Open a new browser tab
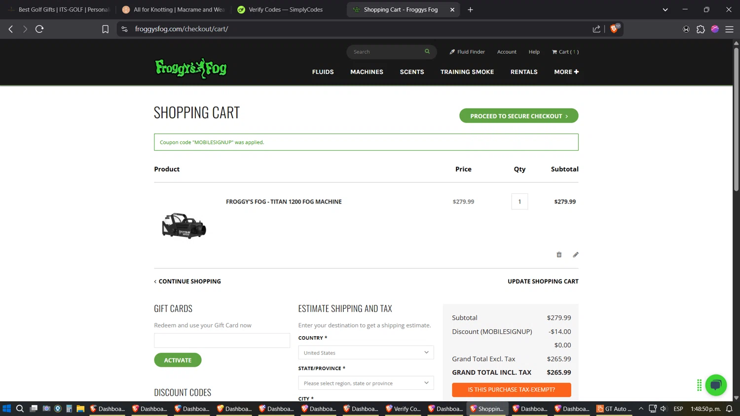Viewport: 740px width, 416px height. coord(470,9)
